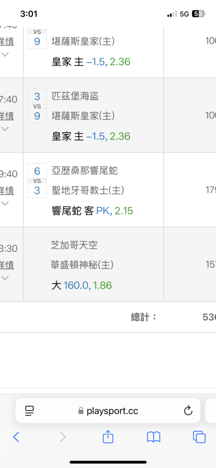Tap the reload page icon
Image resolution: width=216 pixels, height=468 pixels.
coord(188,411)
